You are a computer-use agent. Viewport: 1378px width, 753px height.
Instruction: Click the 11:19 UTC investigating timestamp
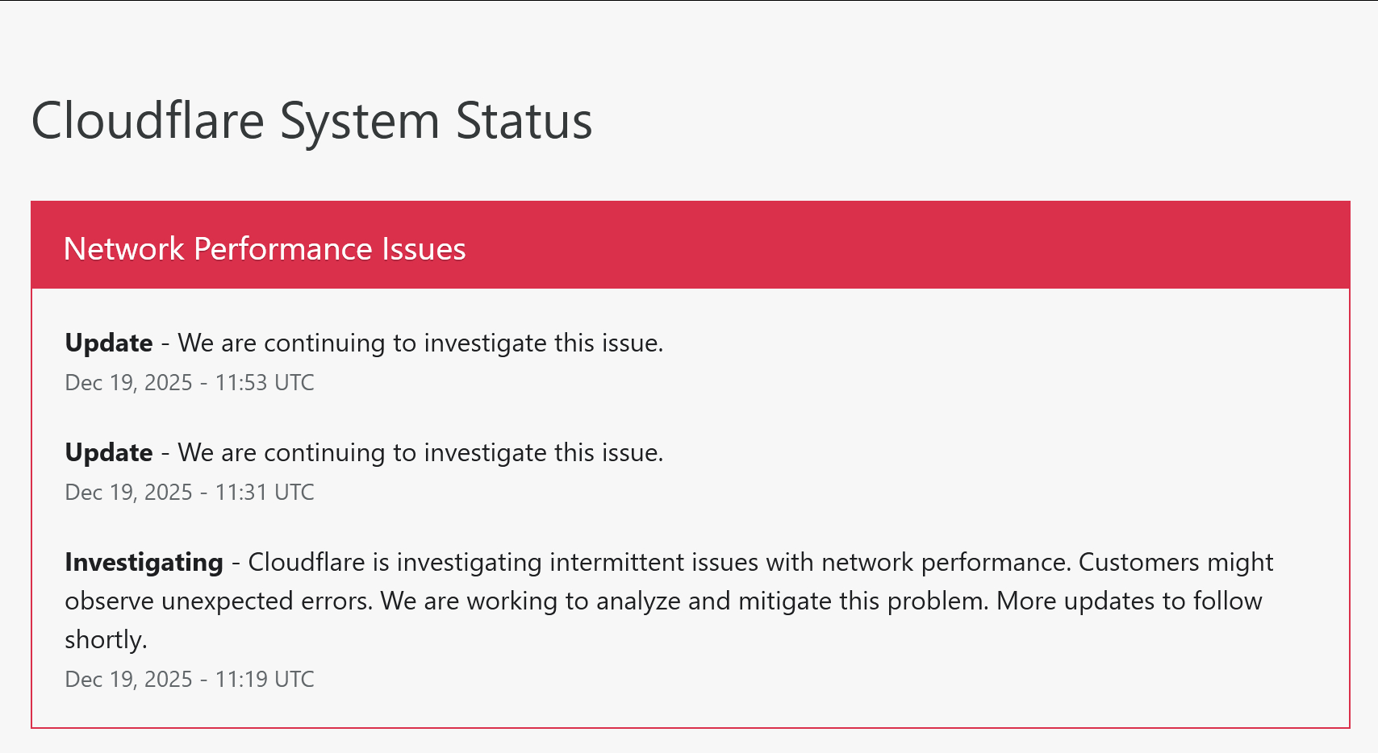click(x=190, y=679)
